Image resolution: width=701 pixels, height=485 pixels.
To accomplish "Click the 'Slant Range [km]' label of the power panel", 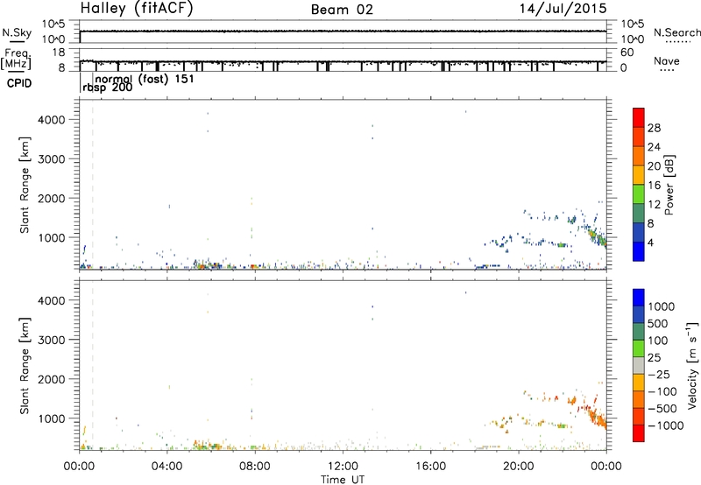I will [25, 185].
